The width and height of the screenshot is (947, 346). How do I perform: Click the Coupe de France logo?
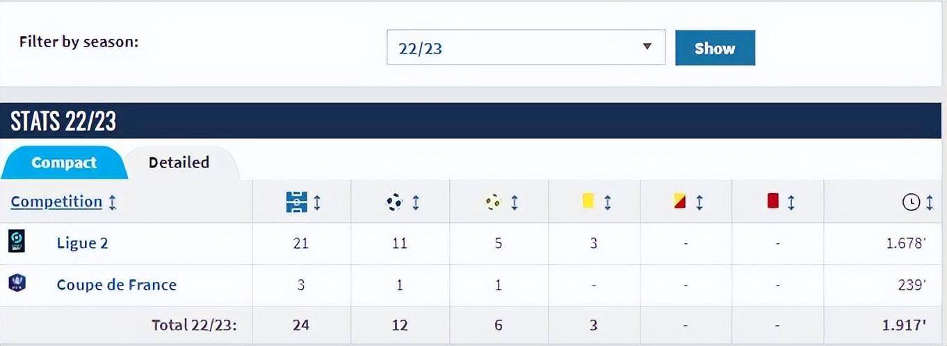pos(17,283)
